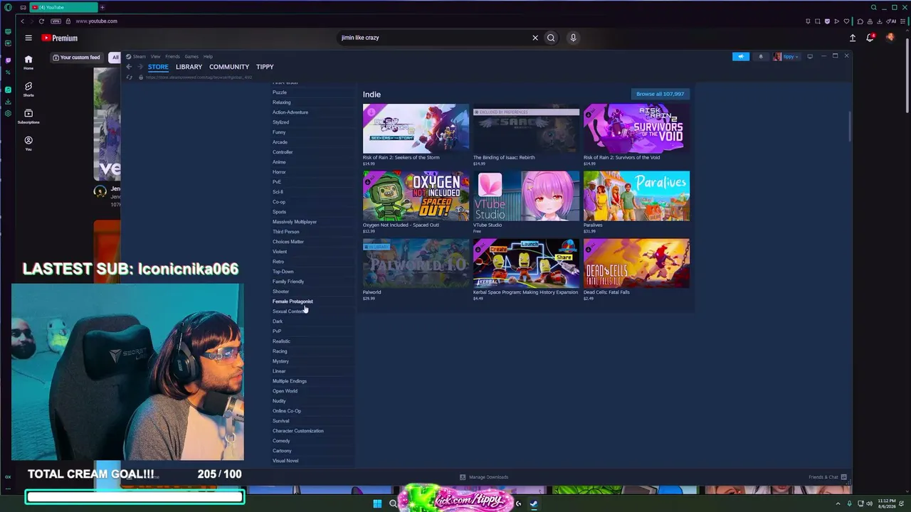Image resolution: width=911 pixels, height=512 pixels.
Task: Select the Female Protagonist tag
Action: click(293, 302)
